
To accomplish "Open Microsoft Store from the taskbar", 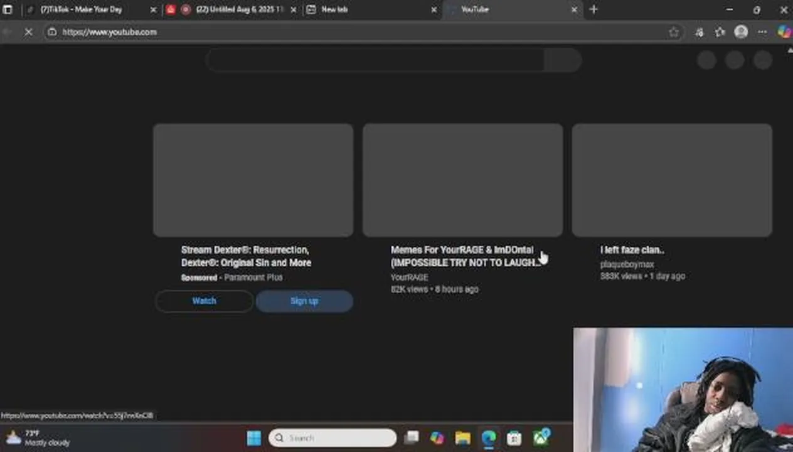I will 514,438.
